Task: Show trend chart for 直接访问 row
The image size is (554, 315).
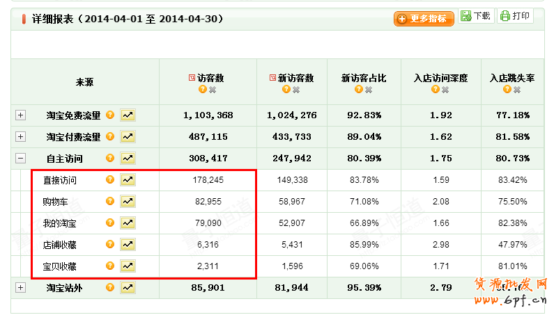Action: [x=128, y=180]
